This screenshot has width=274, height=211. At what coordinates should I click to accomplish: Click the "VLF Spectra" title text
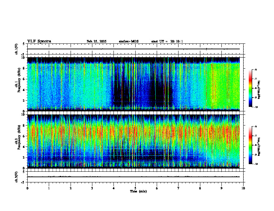tap(39, 41)
